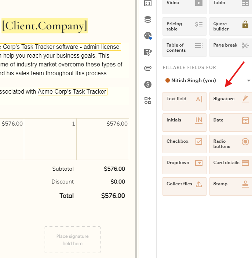
Task: Choose the Checkbox fillable field
Action: click(185, 144)
